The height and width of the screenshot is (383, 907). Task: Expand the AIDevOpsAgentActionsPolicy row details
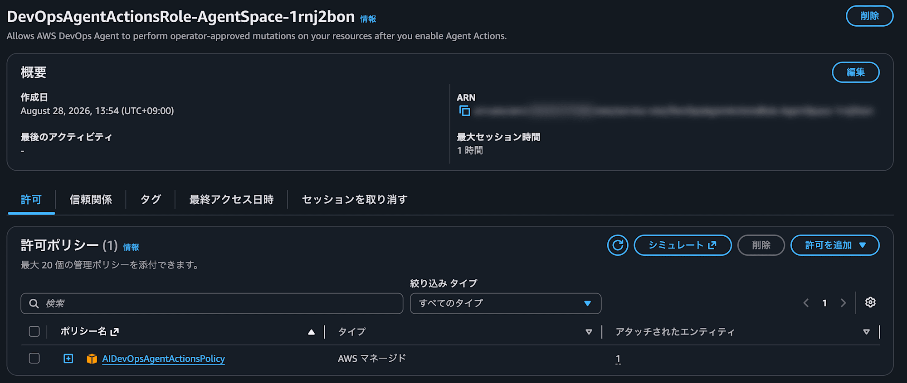(68, 359)
